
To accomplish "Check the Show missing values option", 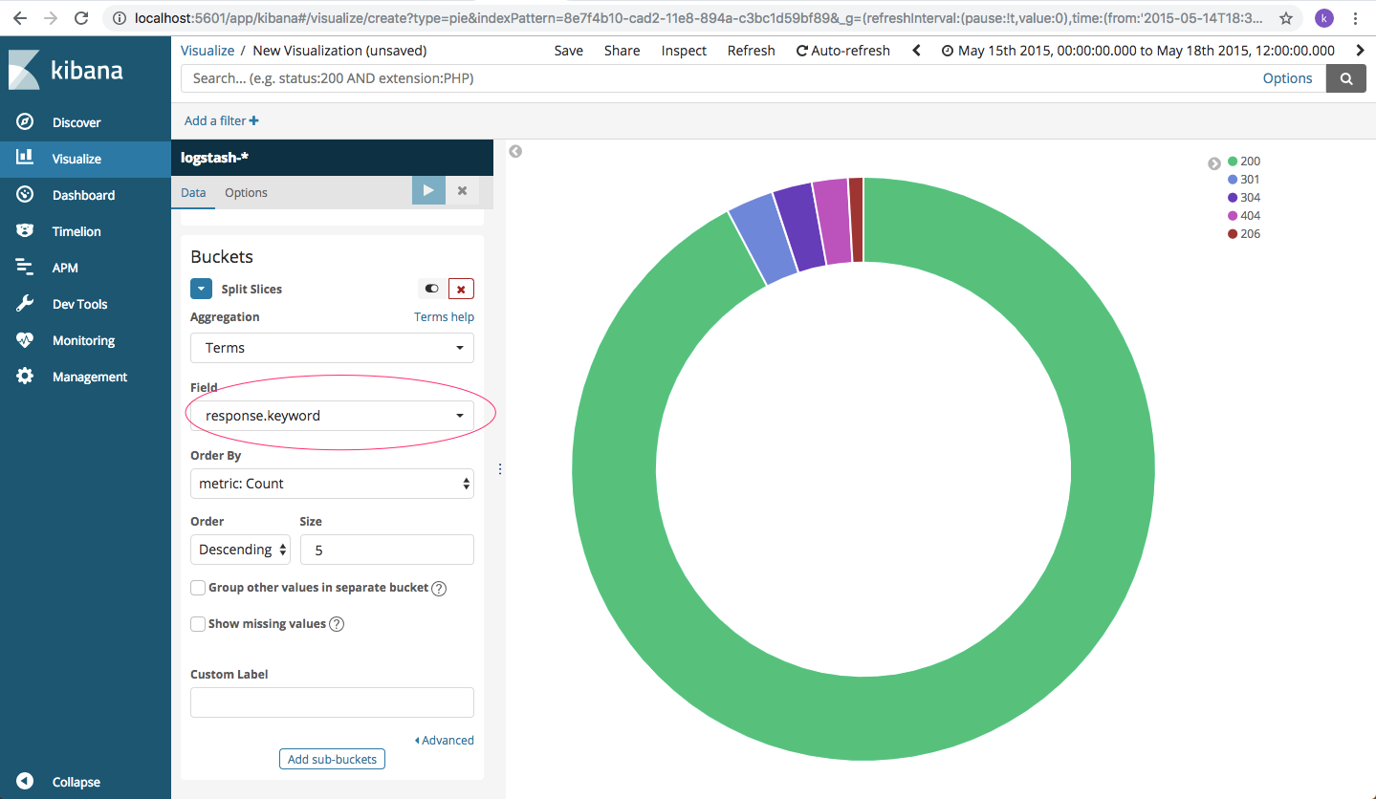I will click(198, 623).
